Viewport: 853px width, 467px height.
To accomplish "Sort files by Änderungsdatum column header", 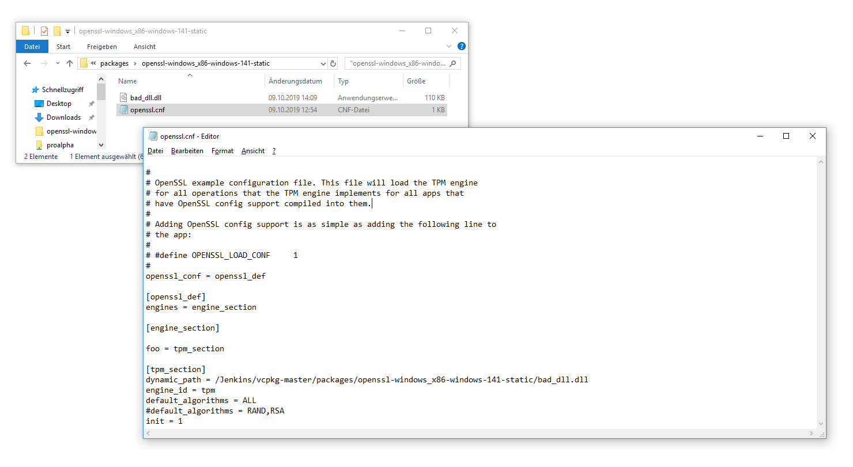I will point(295,81).
